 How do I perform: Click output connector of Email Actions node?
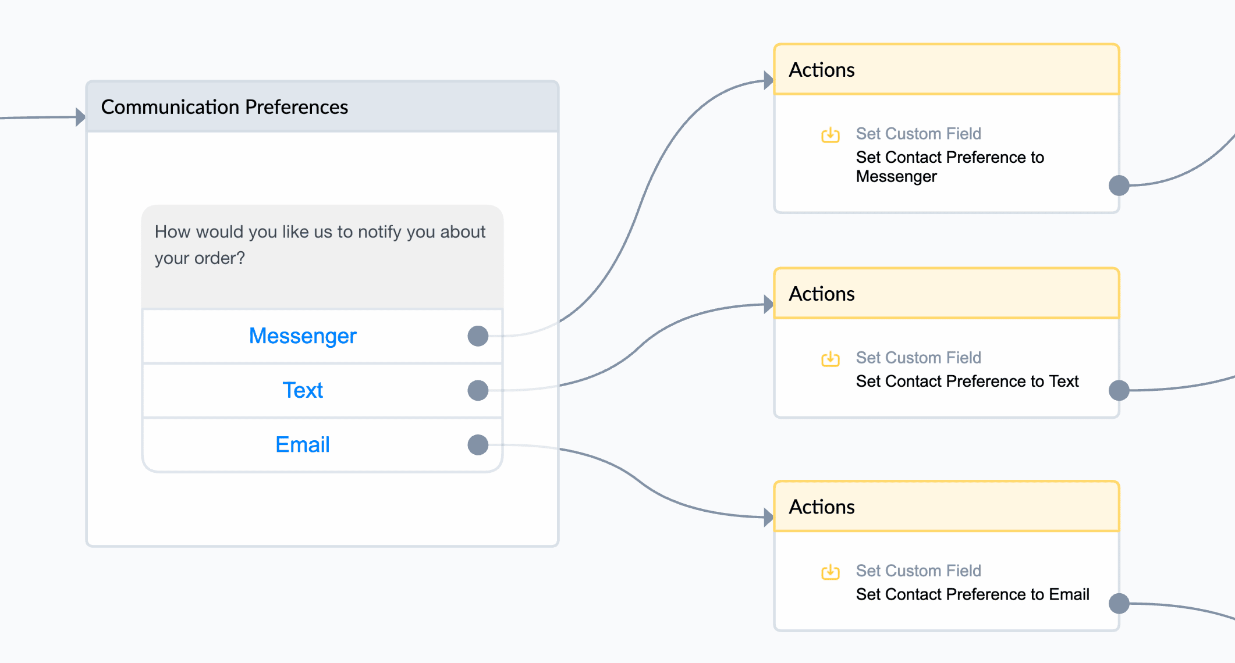[x=1119, y=604]
